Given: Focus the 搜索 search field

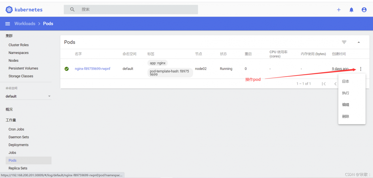Looking at the screenshot, I should [131, 9].
